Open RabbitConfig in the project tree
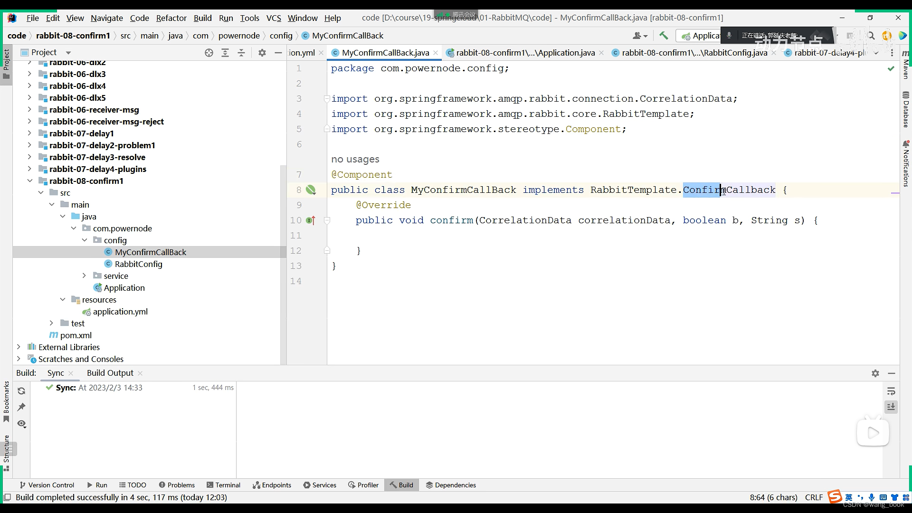Viewport: 912px width, 513px height. [x=138, y=264]
